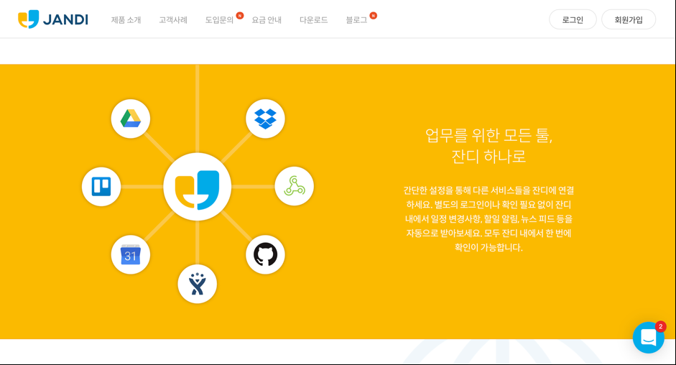The height and width of the screenshot is (365, 676).
Task: Select the Trello integration icon
Action: pos(101,187)
